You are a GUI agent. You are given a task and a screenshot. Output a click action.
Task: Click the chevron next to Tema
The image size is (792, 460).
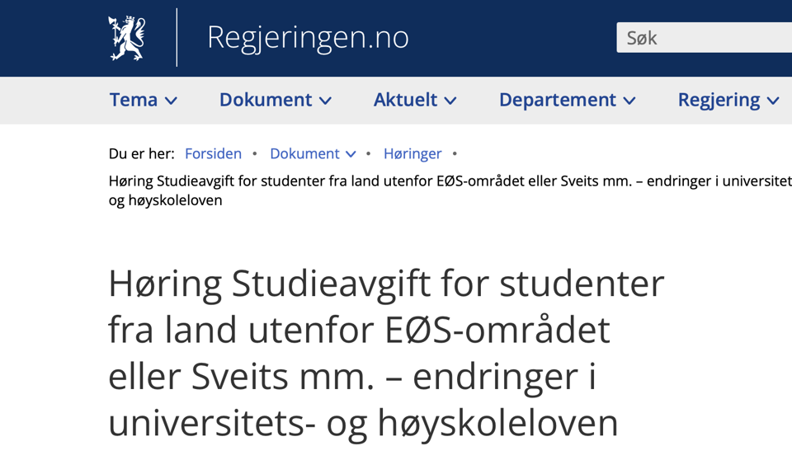171,101
